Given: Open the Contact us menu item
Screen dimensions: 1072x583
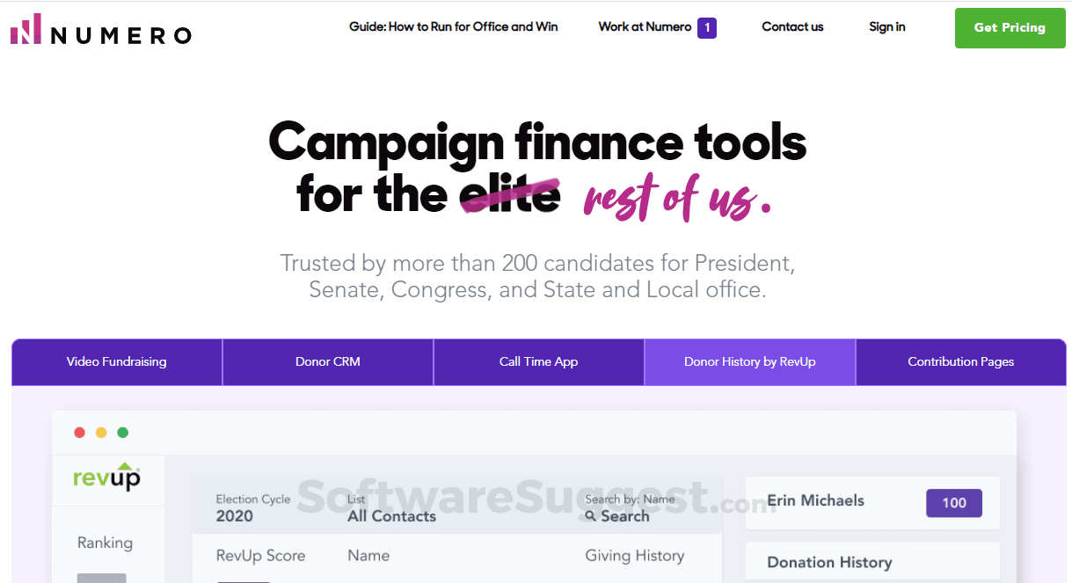Looking at the screenshot, I should coord(791,27).
